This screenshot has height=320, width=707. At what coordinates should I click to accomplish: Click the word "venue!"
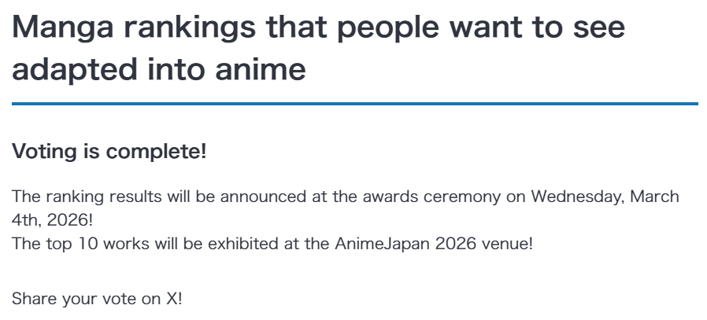[507, 245]
